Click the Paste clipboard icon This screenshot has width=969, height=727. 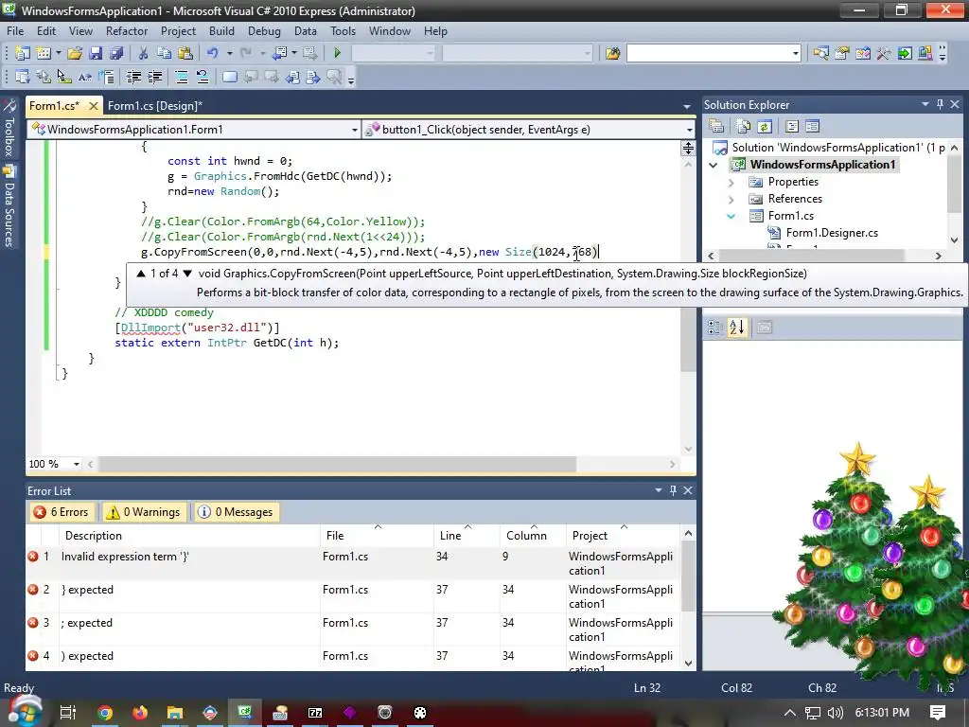[x=185, y=53]
